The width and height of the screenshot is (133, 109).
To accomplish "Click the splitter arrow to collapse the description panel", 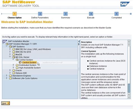I will click(x=79, y=44).
